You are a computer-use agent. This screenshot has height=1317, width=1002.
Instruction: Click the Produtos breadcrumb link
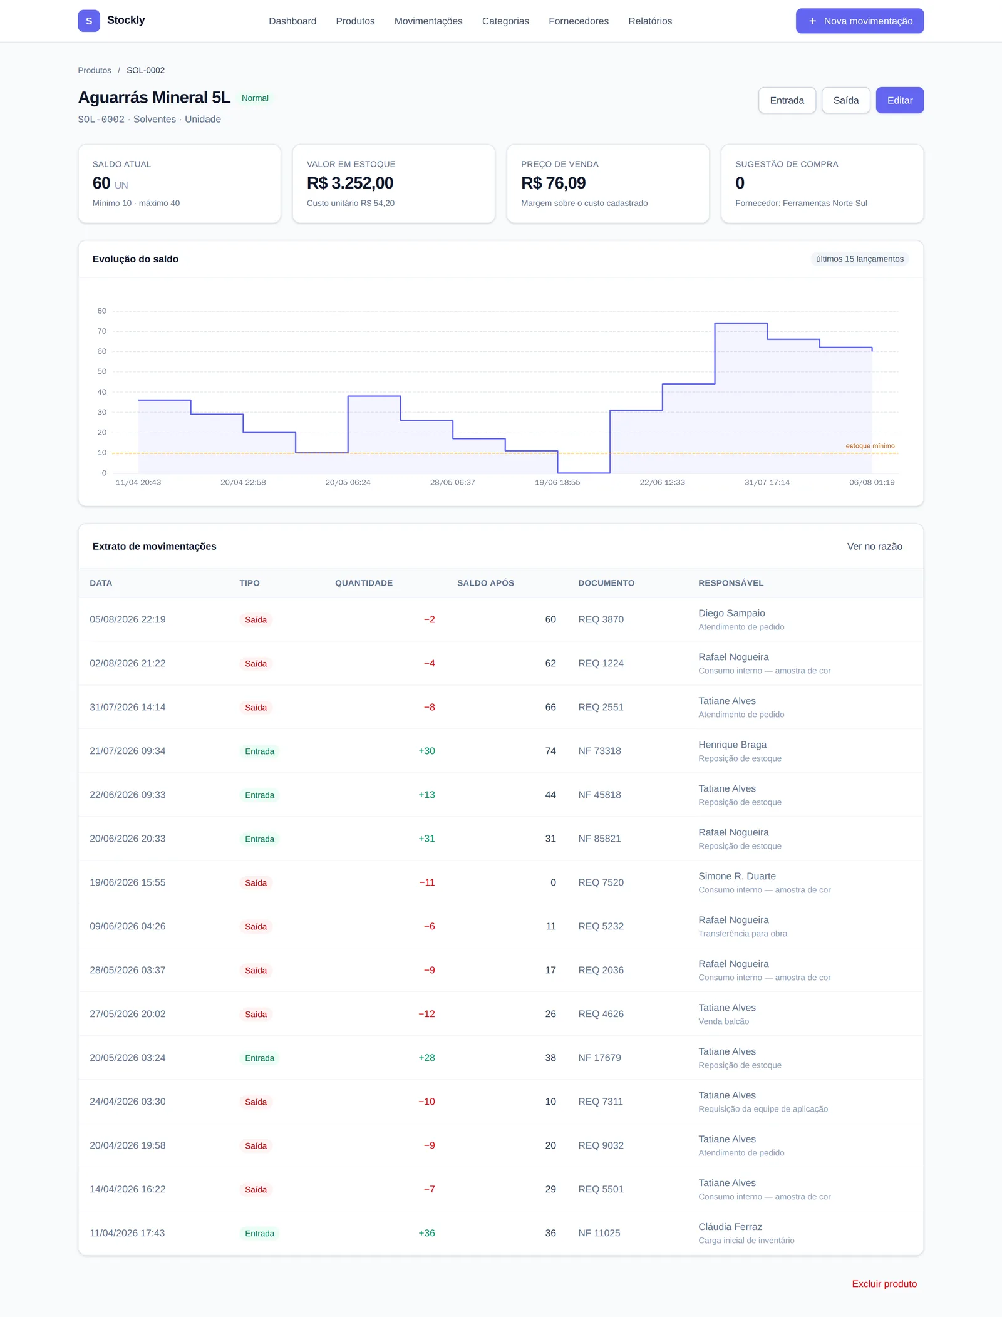click(95, 70)
